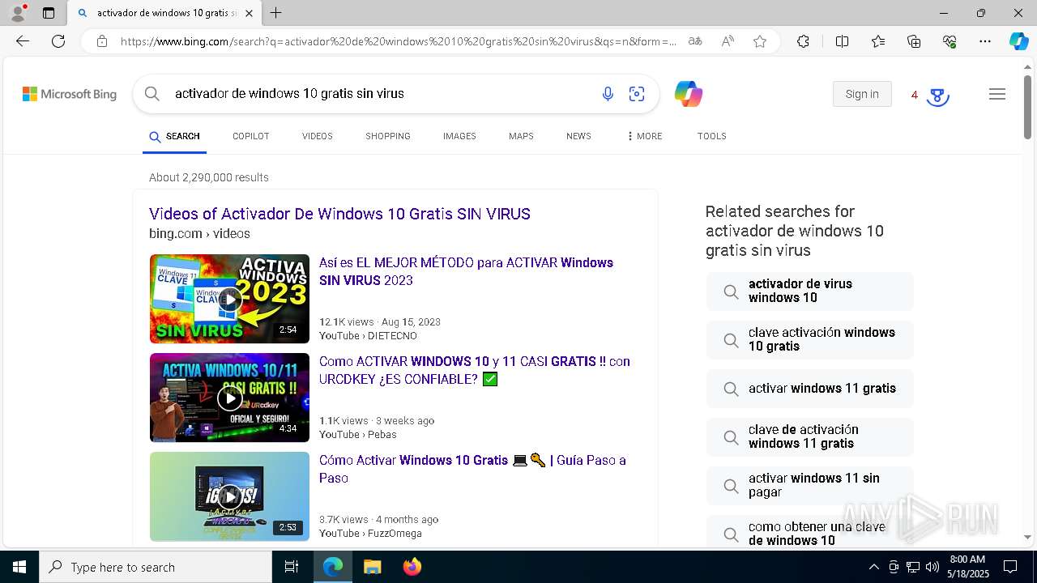Open the Edge profile icon
The width and height of the screenshot is (1037, 583).
pos(18,13)
